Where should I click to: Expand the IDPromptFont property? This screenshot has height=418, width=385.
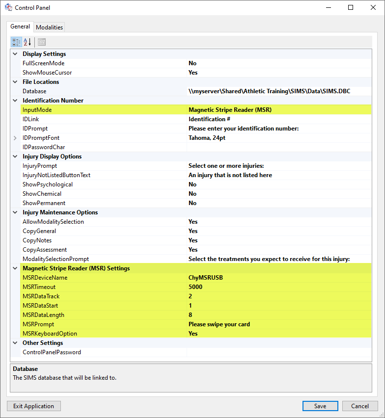coord(15,138)
